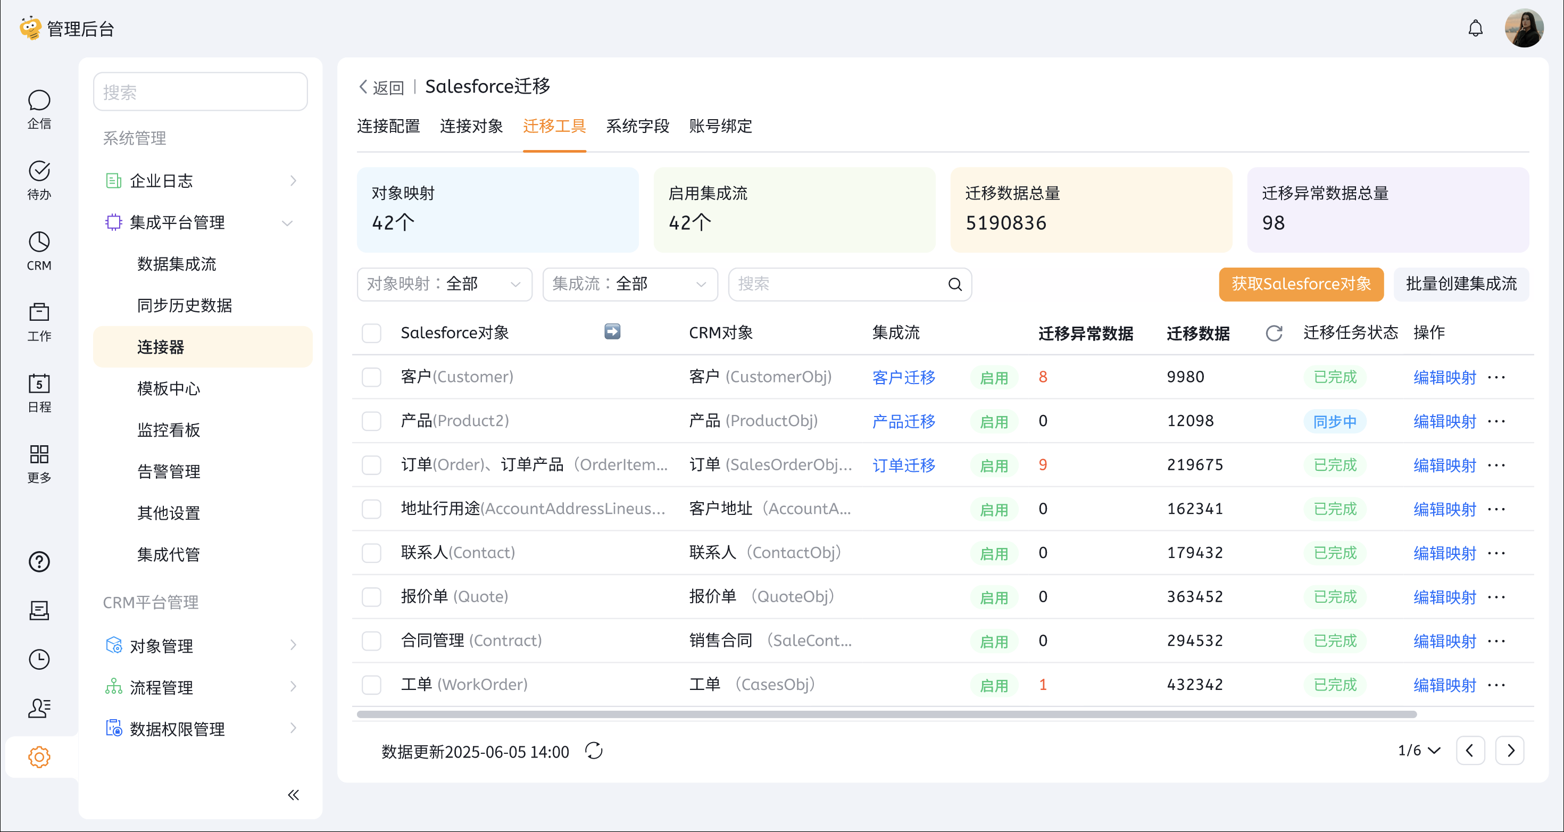
Task: Click the settings gear in left rail
Action: point(39,756)
